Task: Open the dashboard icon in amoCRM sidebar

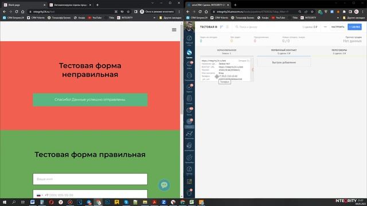Action: click(x=189, y=39)
